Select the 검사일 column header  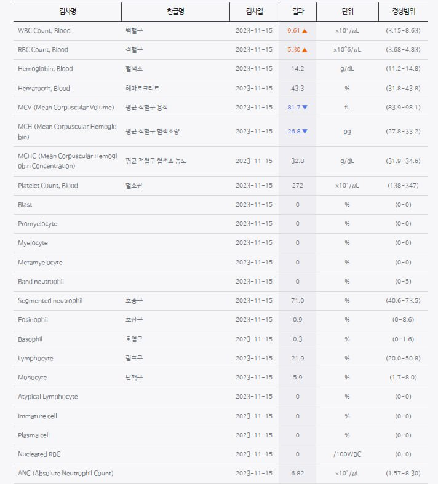(253, 12)
